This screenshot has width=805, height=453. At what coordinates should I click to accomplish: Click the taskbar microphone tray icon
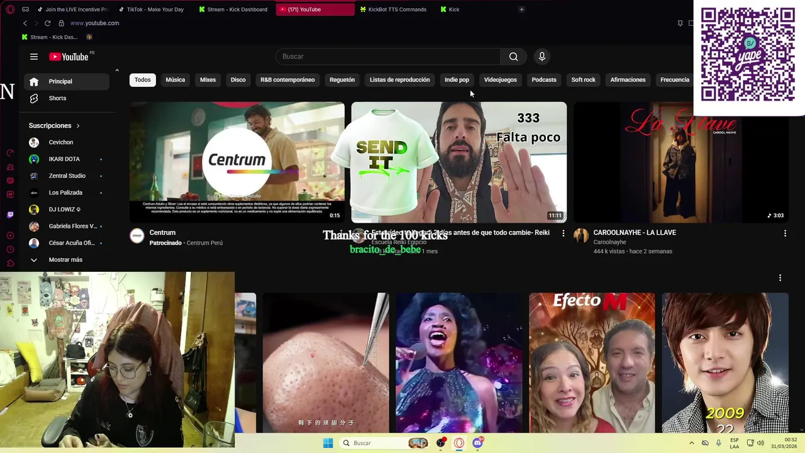(x=718, y=443)
